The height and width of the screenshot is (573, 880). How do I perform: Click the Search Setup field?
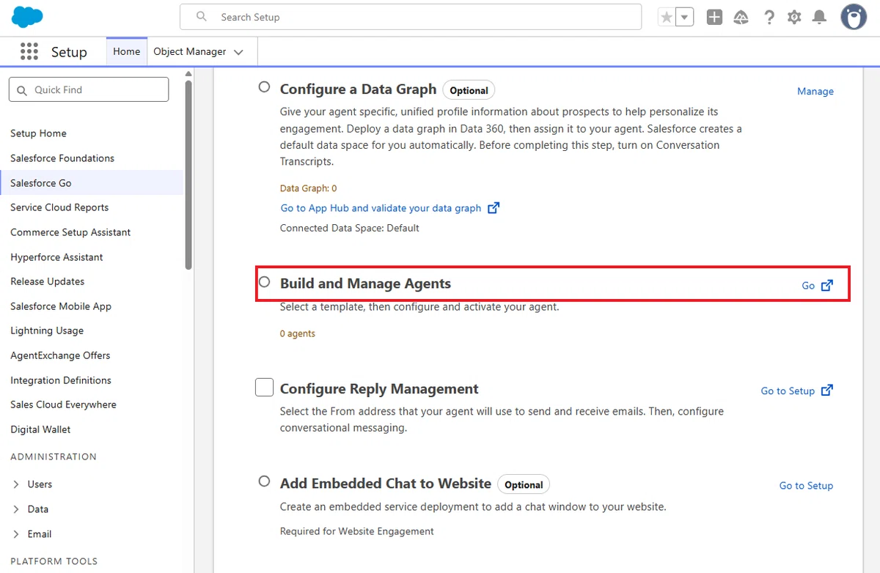click(x=411, y=17)
